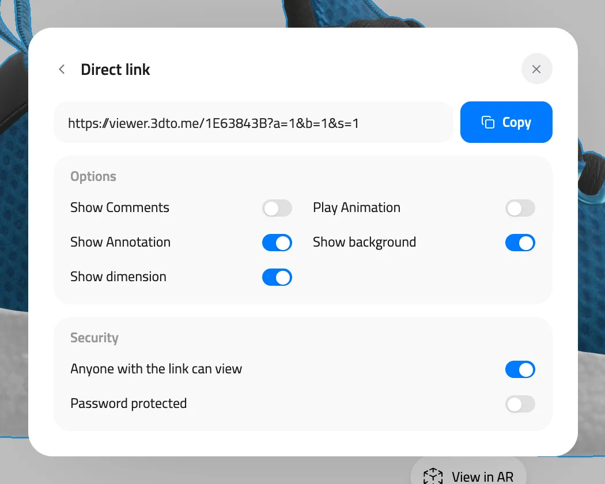Enable the Show Comments toggle
This screenshot has height=484, width=605.
[x=277, y=209]
